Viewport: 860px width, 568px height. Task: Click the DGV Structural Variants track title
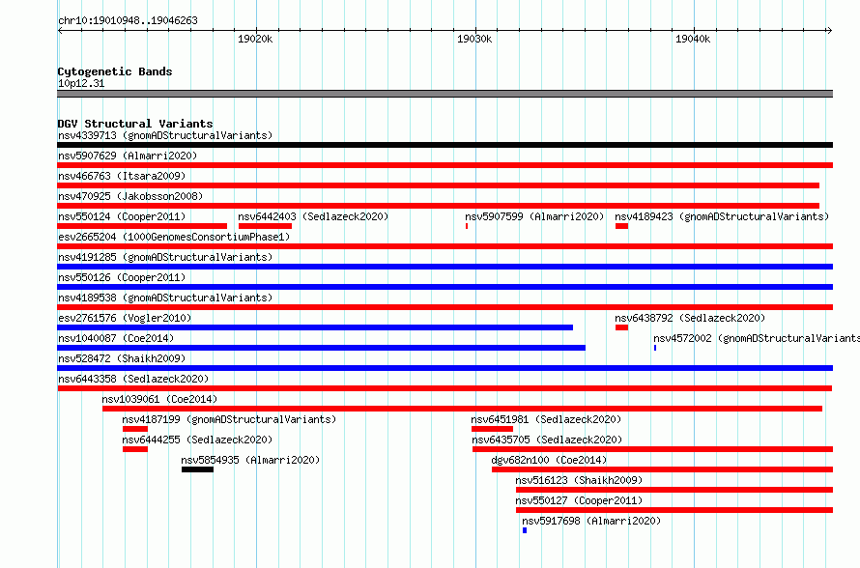tap(135, 124)
